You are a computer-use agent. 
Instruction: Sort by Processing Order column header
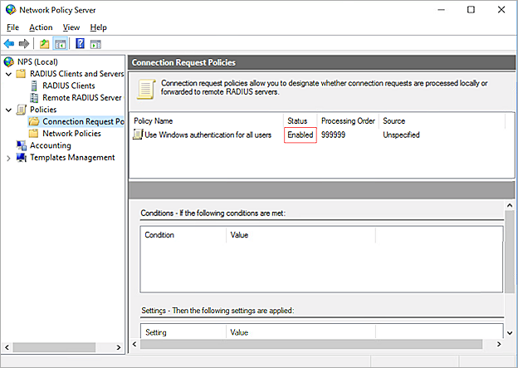tap(348, 121)
